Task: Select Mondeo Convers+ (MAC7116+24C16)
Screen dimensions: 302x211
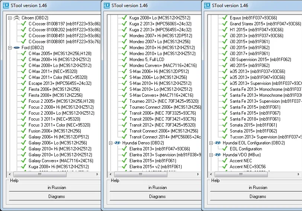Action: [163, 65]
